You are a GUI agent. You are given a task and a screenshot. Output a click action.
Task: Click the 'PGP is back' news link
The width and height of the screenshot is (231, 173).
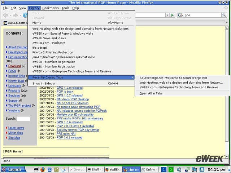tap(65, 92)
